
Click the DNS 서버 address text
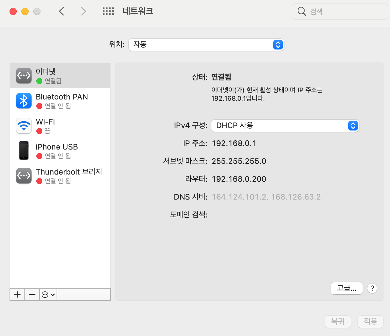pyautogui.click(x=266, y=197)
